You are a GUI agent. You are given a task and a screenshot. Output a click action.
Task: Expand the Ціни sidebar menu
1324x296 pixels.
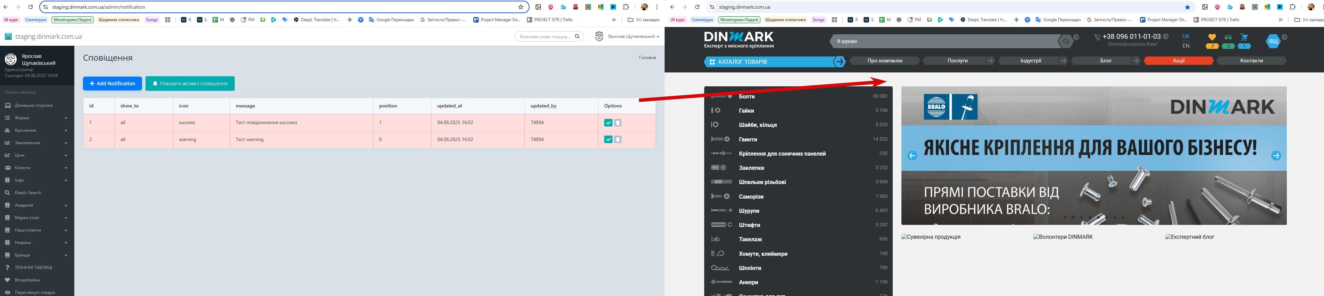click(x=37, y=155)
